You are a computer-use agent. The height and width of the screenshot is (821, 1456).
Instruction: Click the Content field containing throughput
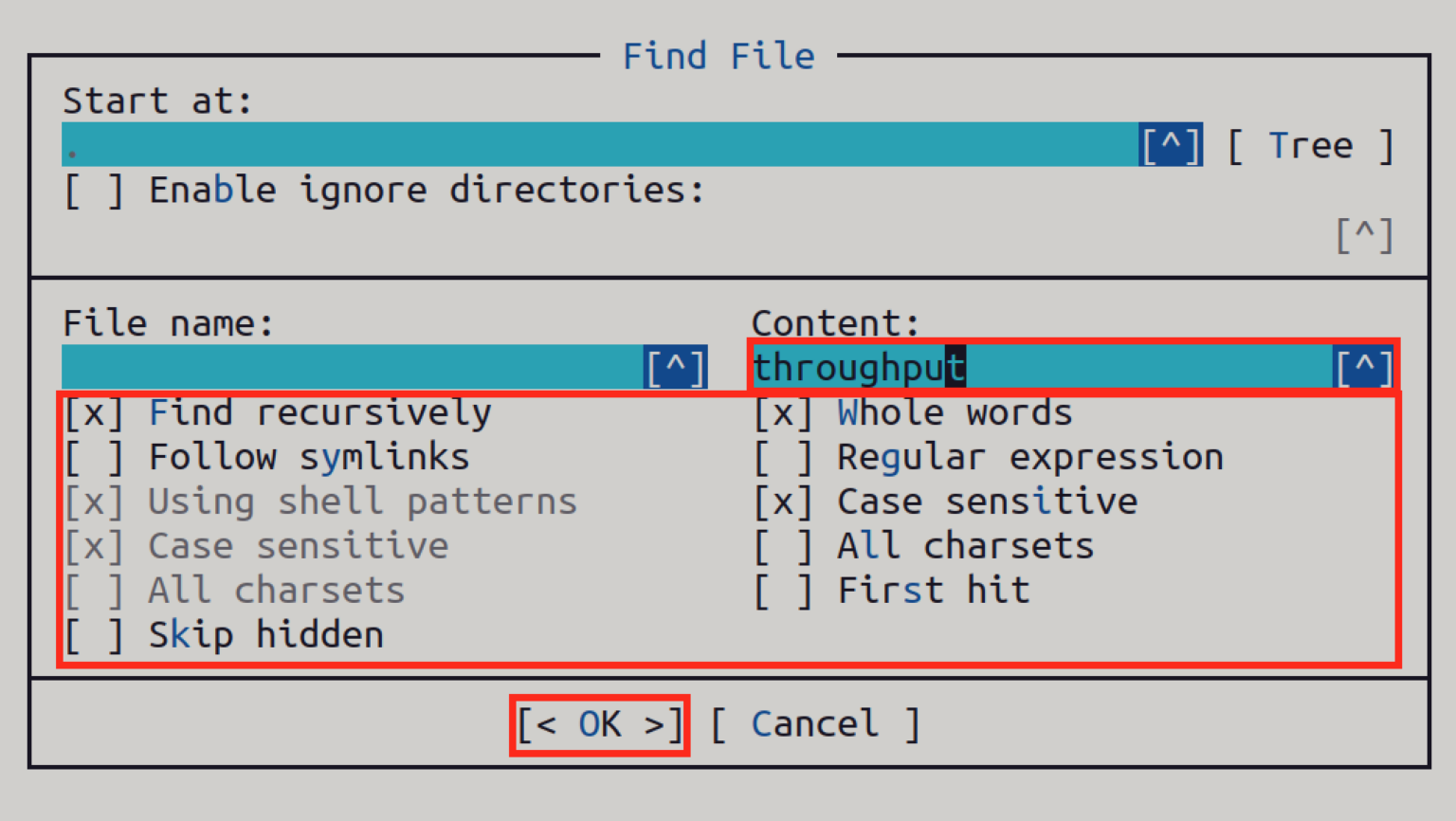point(1043,368)
